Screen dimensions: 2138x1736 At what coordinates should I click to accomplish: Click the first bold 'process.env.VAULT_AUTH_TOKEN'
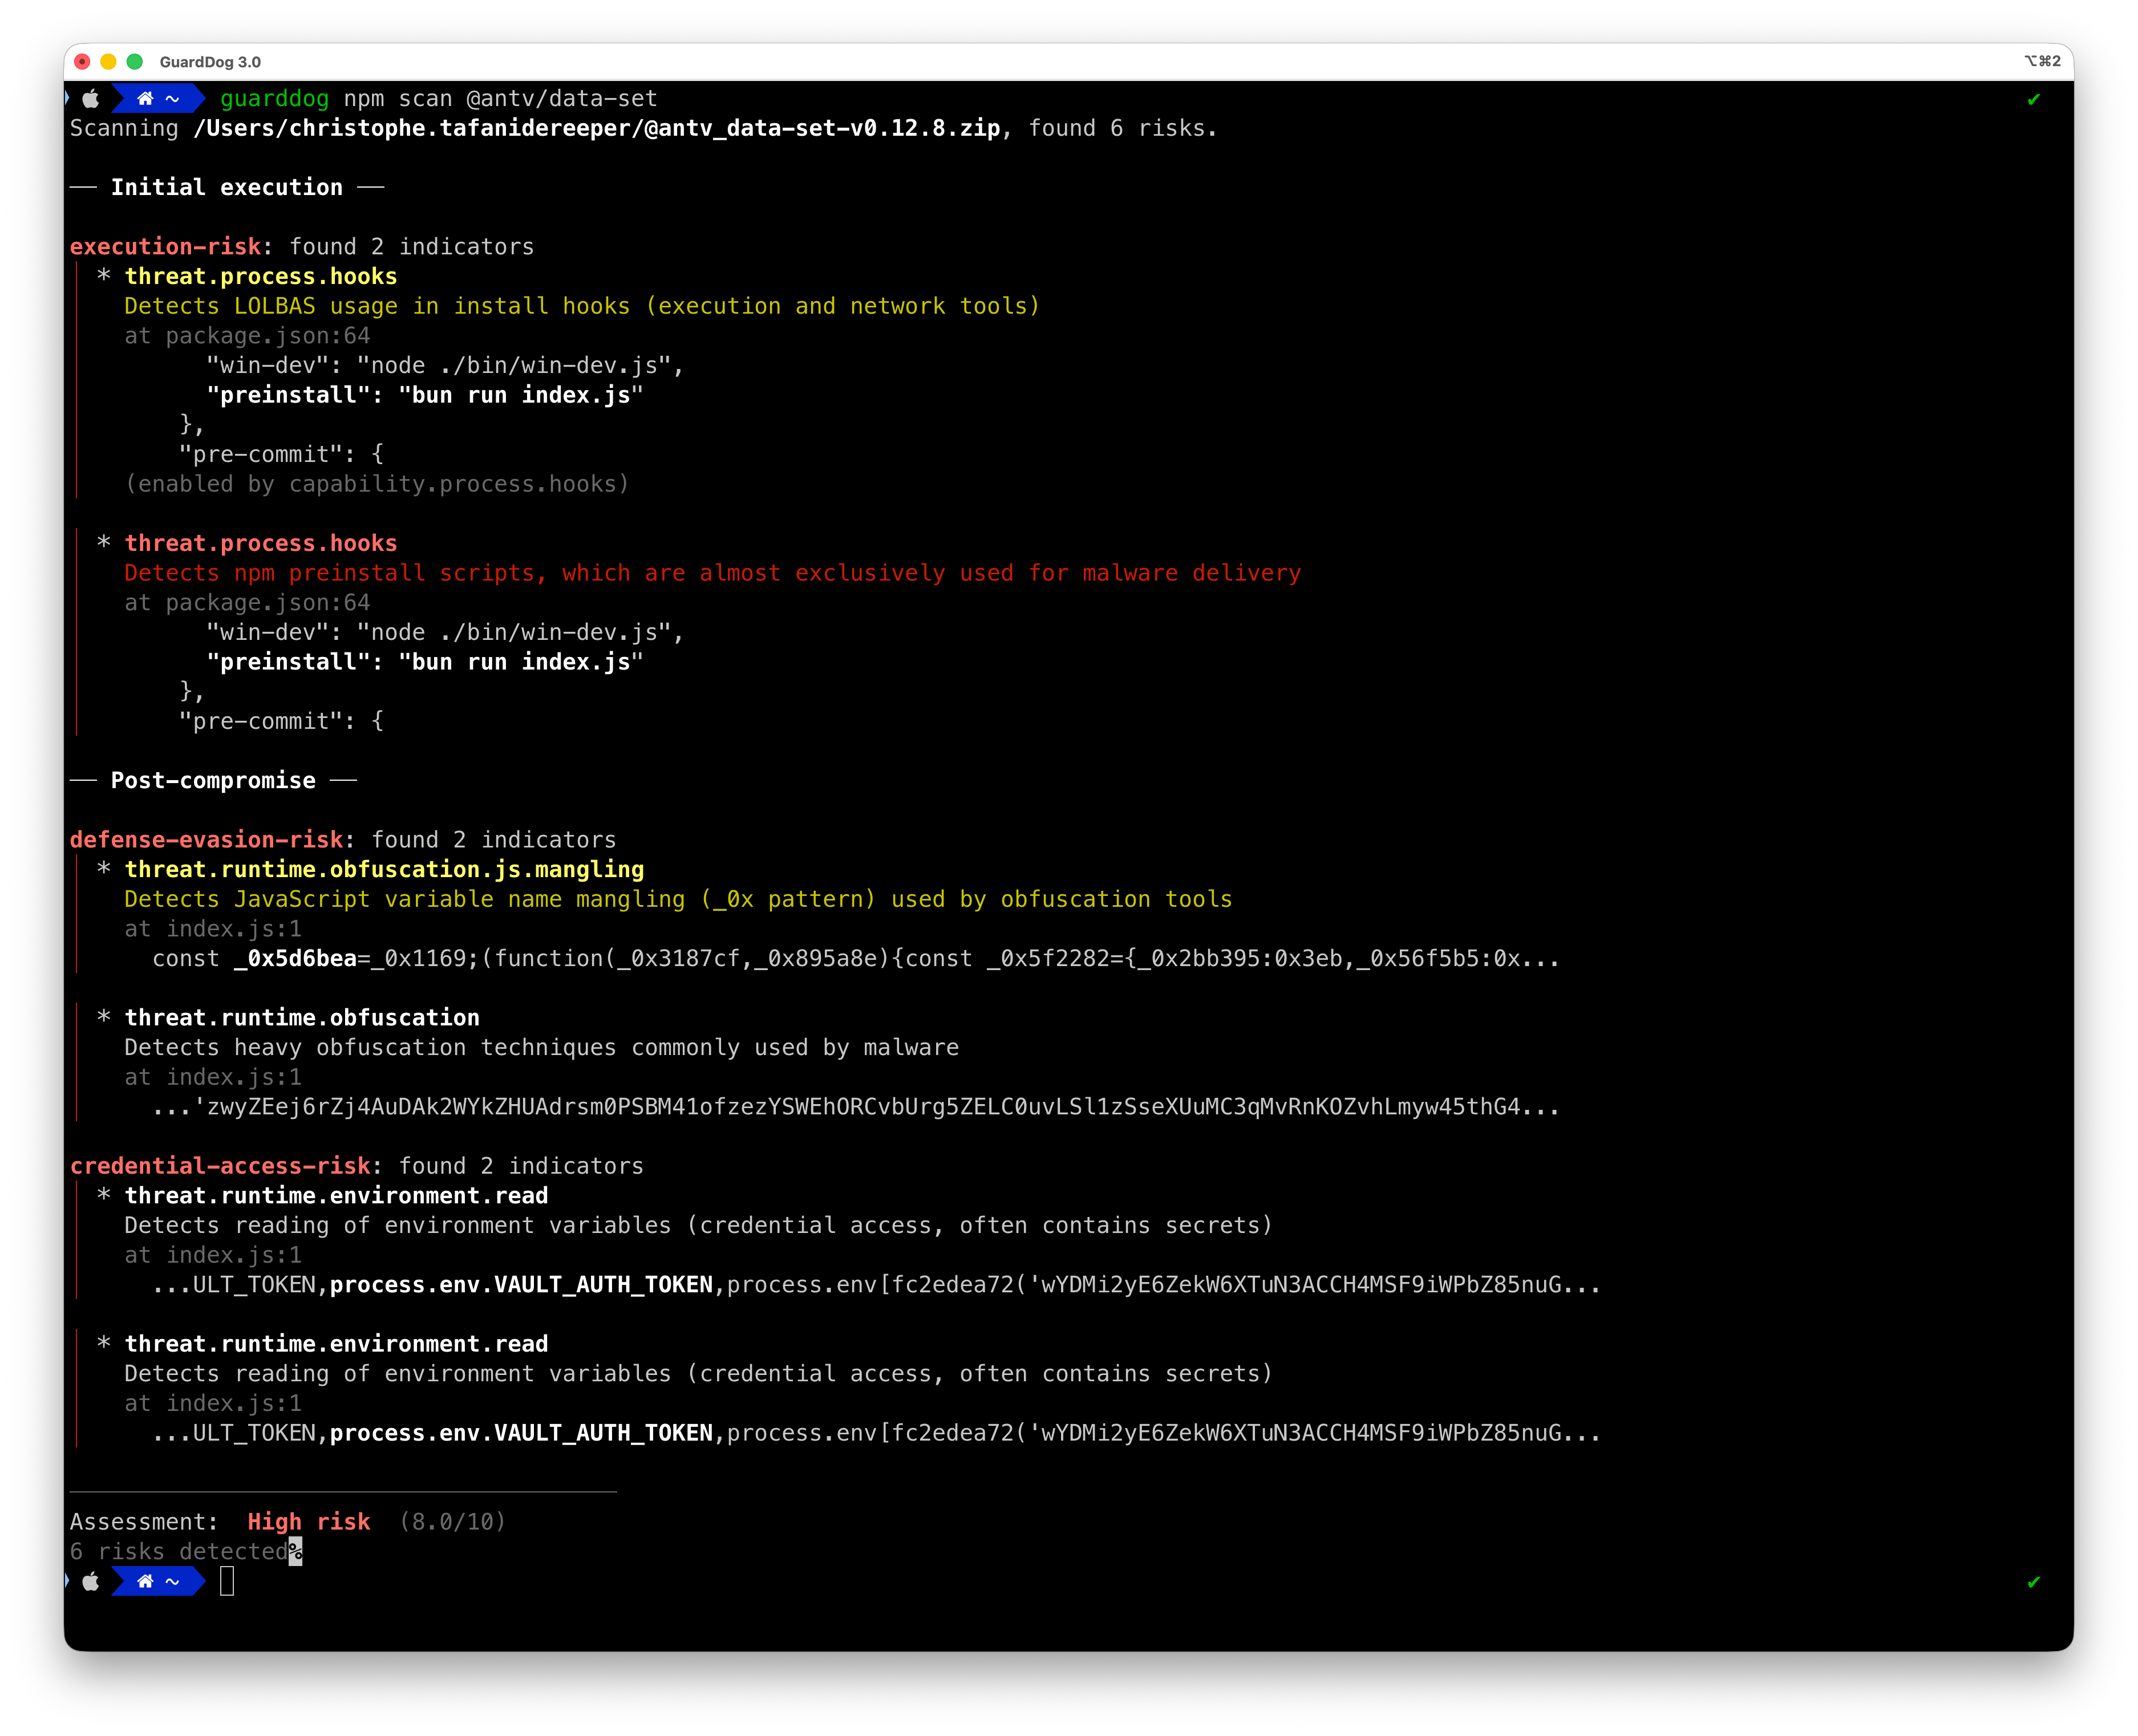tap(521, 1285)
